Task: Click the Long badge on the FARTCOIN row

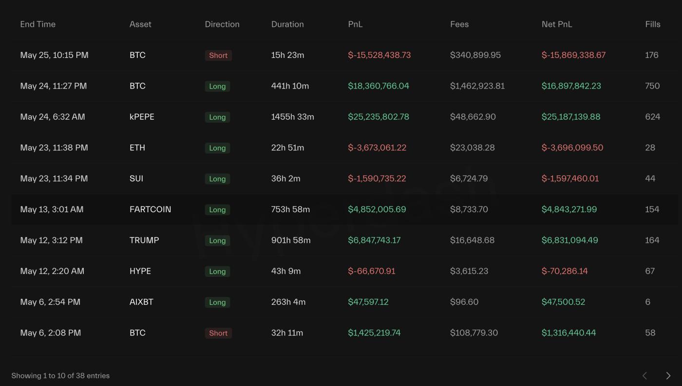Action: tap(217, 209)
